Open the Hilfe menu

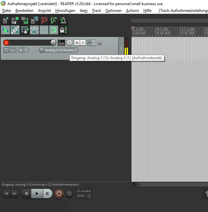tap(147, 11)
